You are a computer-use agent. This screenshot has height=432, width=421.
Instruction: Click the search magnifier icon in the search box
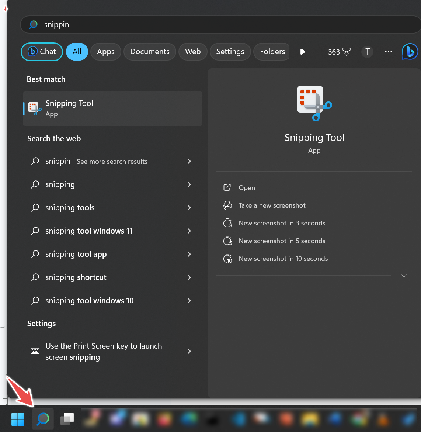click(33, 24)
